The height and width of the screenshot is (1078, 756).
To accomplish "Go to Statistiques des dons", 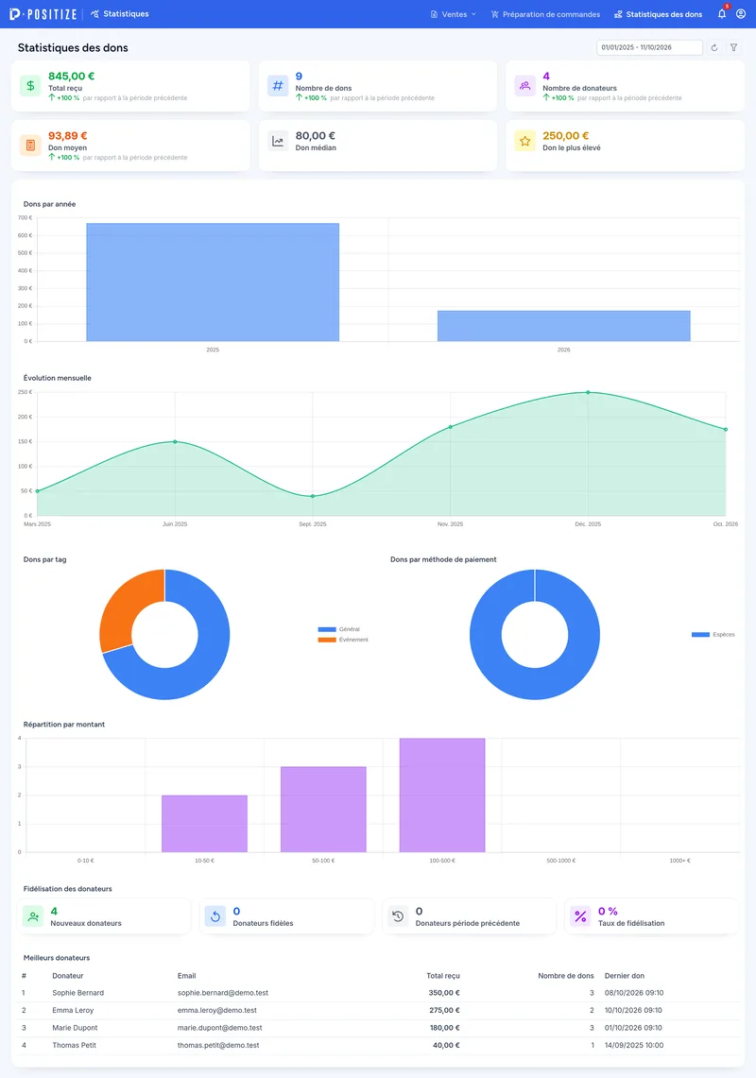I will coord(659,14).
